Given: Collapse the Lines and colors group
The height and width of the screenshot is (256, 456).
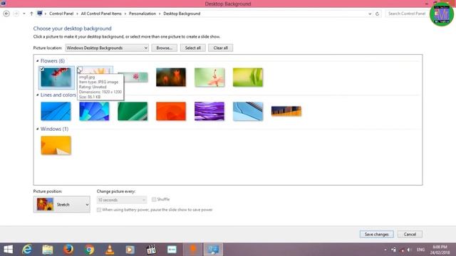Looking at the screenshot, I should click(38, 95).
